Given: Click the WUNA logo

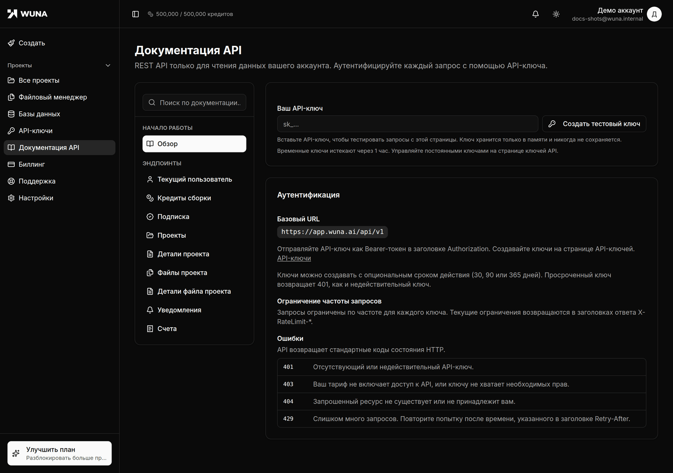Looking at the screenshot, I should [x=27, y=14].
